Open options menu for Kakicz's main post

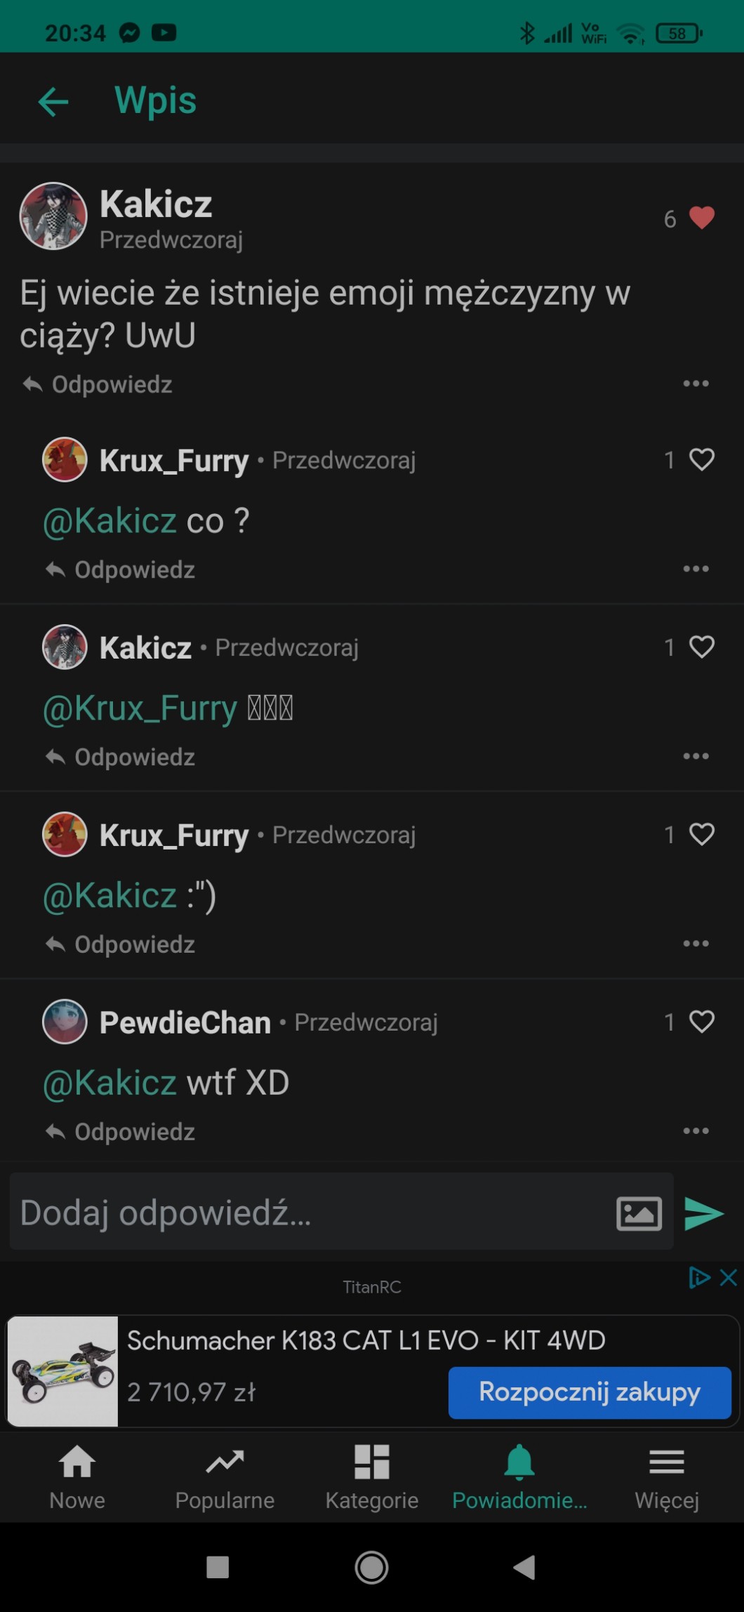(x=696, y=383)
